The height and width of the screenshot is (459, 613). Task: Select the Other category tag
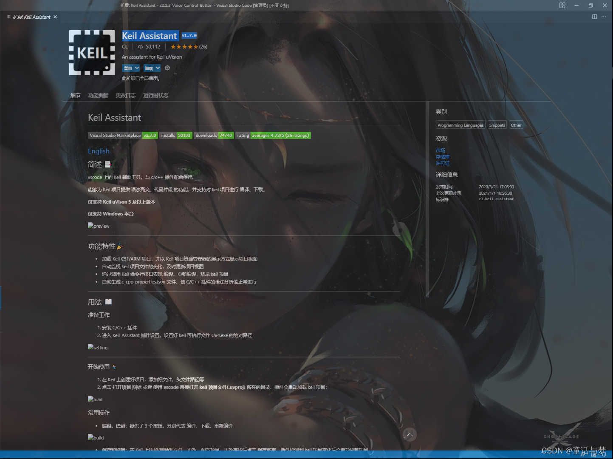coord(516,125)
